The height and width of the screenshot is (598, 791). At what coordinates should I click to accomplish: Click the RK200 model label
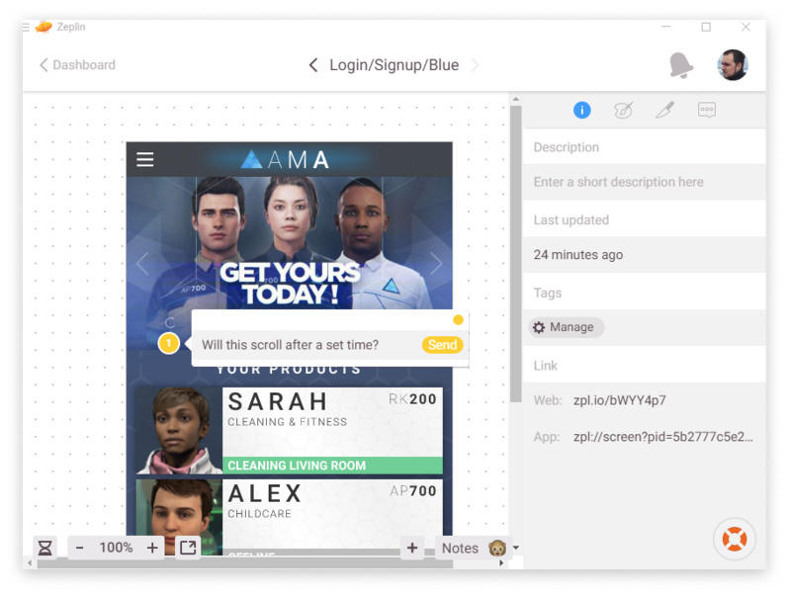pos(412,399)
